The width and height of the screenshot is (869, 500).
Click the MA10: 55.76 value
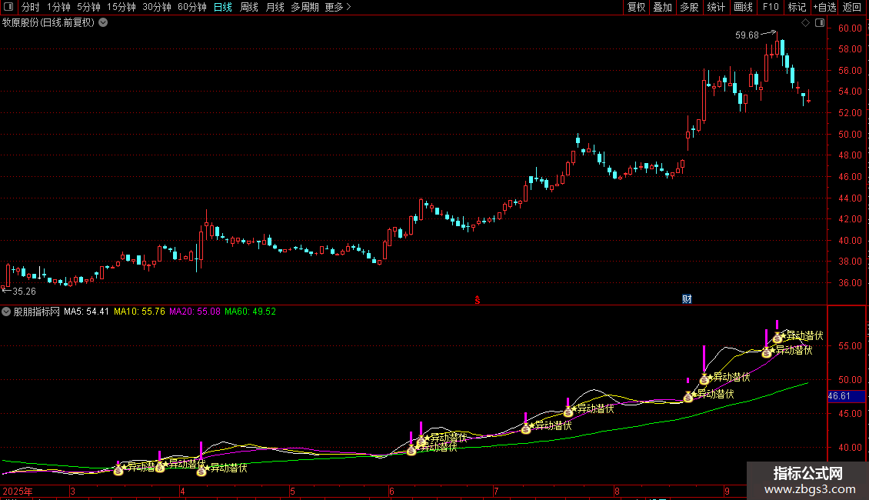click(x=140, y=312)
